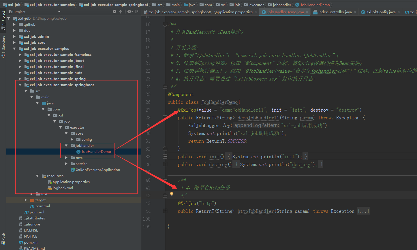The width and height of the screenshot is (417, 250).
Task: Collapse the resources folder arrow
Action: point(37,176)
